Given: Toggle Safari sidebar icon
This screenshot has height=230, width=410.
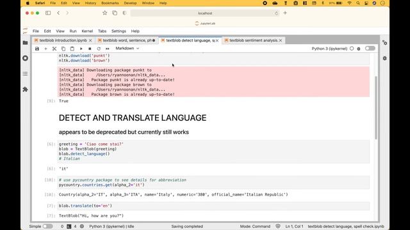Looking at the screenshot, I should pyautogui.click(x=48, y=13).
